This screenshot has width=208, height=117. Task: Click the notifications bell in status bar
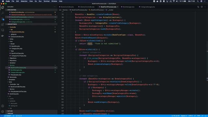pos(206,116)
